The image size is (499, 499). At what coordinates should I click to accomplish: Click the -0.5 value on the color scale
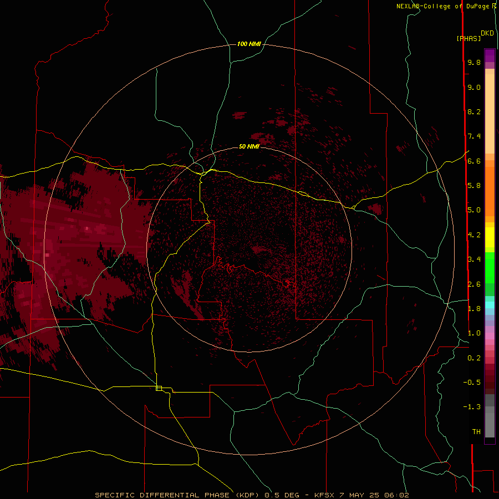click(x=472, y=382)
